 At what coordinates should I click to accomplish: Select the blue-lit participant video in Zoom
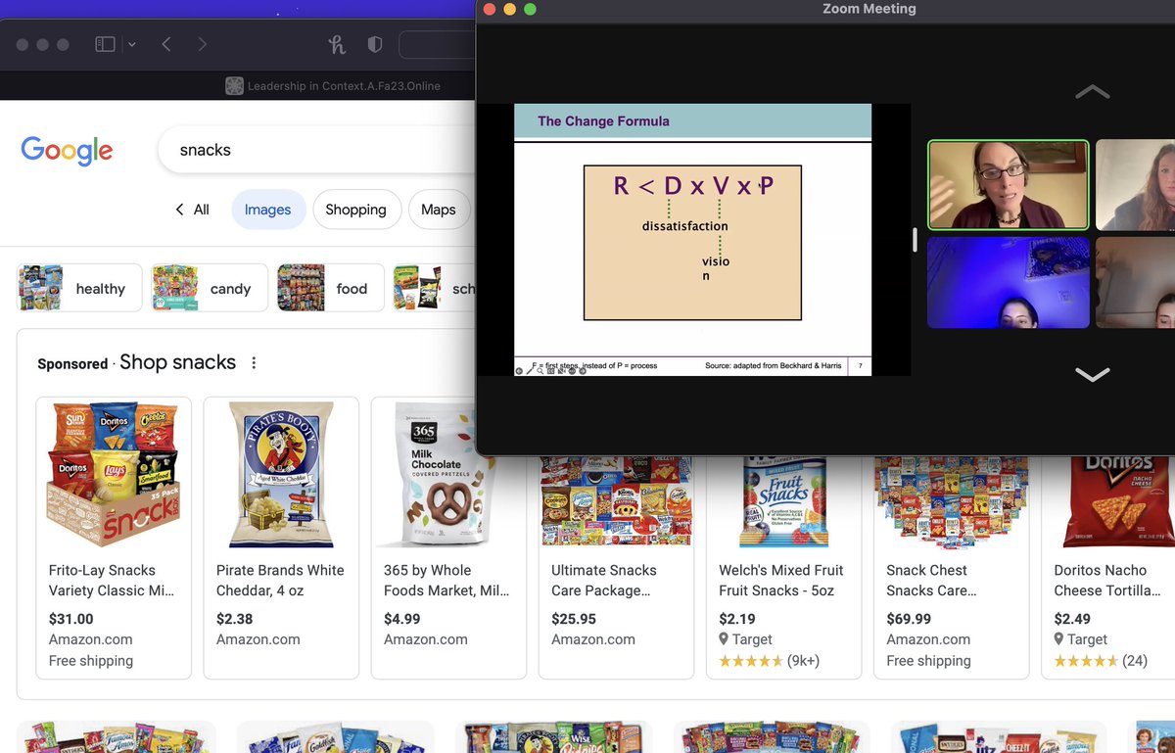(x=1008, y=282)
